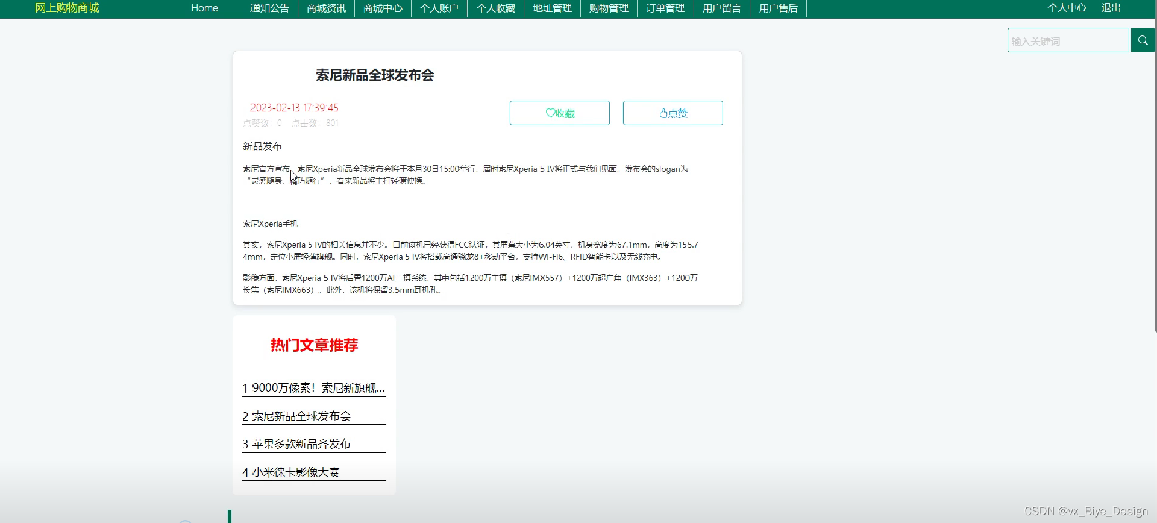
Task: Click the 点击数: 801 counter text
Action: tap(315, 123)
